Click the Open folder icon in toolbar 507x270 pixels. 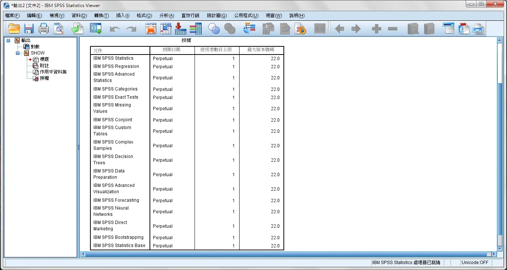[14, 29]
